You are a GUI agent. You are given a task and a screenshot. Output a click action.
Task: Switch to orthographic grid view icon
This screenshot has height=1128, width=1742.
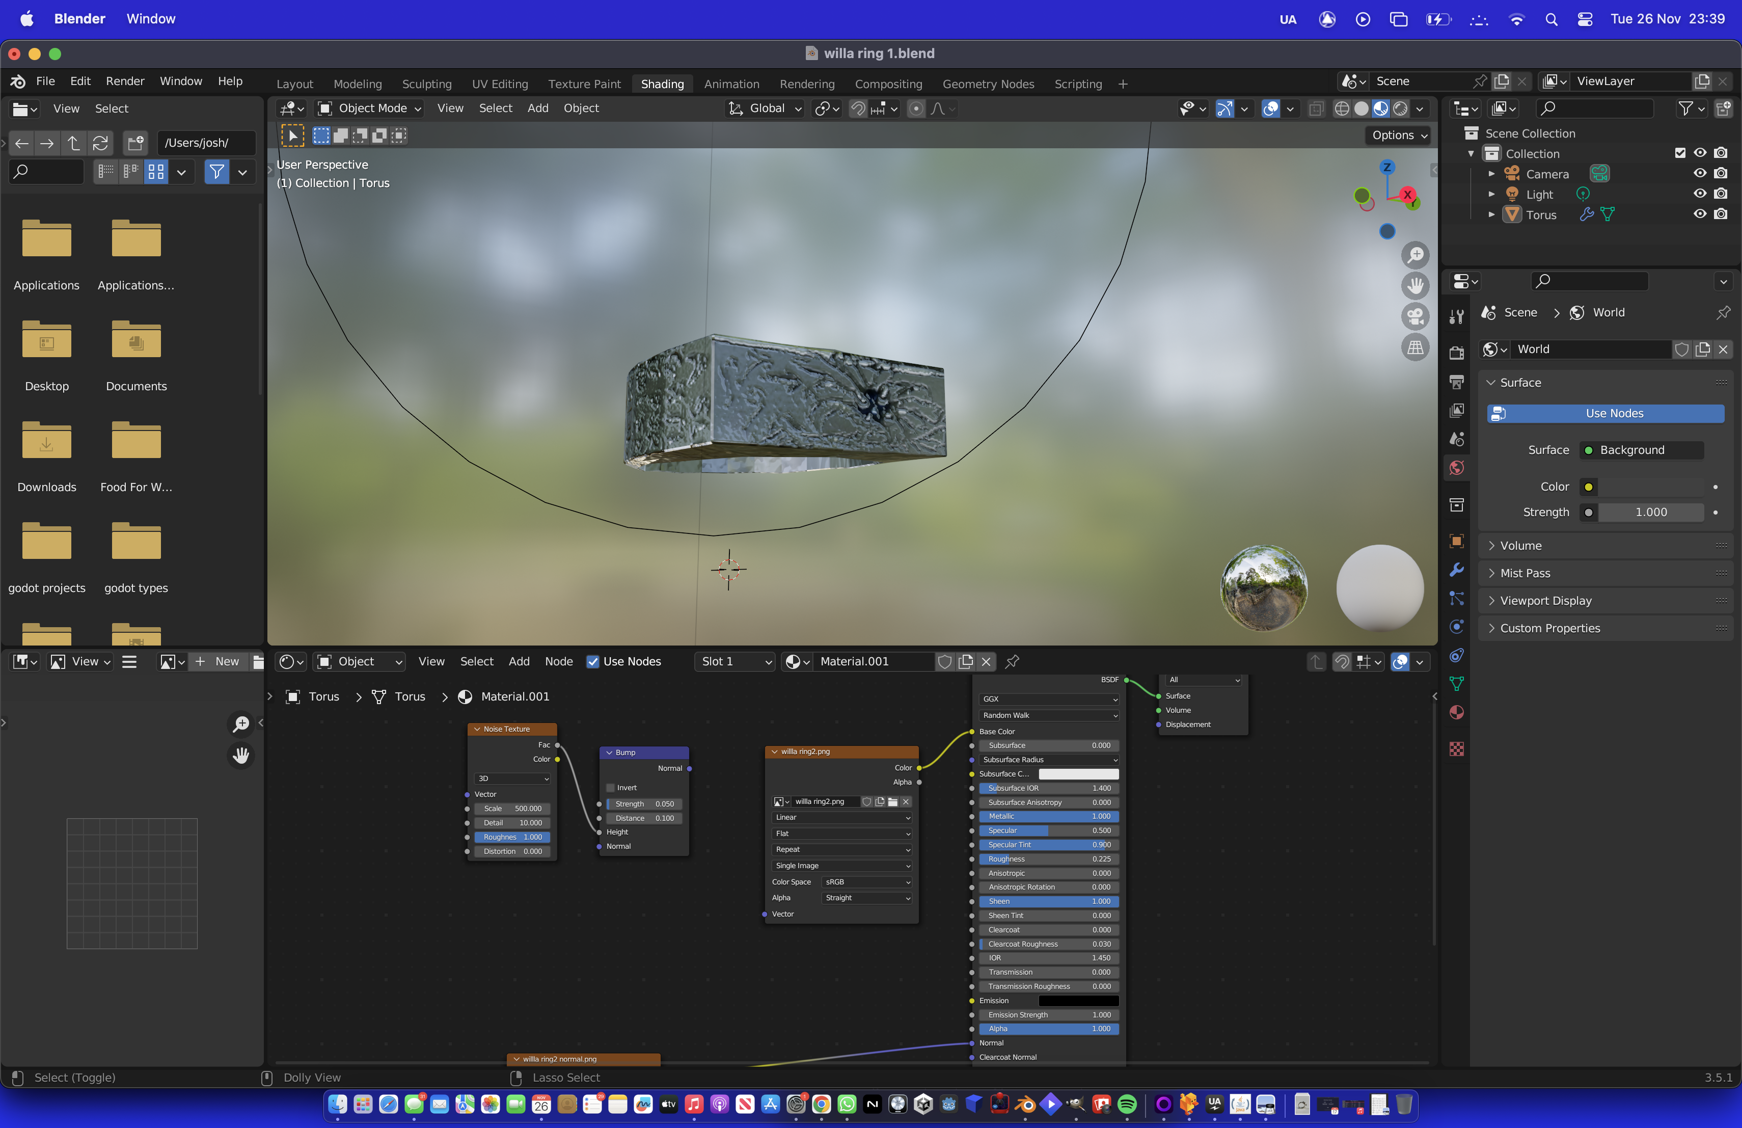click(x=1416, y=347)
